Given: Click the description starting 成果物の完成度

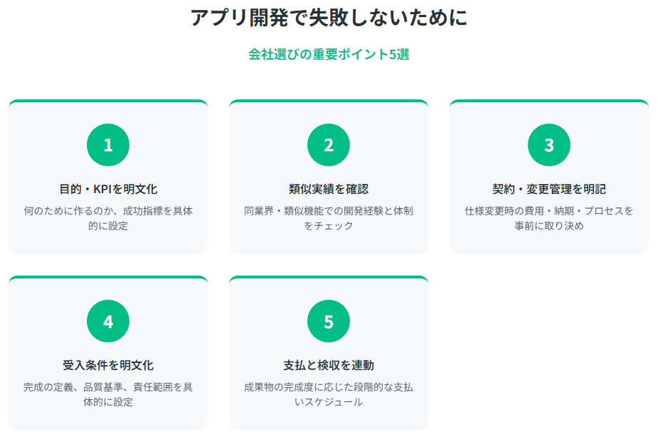Looking at the screenshot, I should tap(329, 394).
